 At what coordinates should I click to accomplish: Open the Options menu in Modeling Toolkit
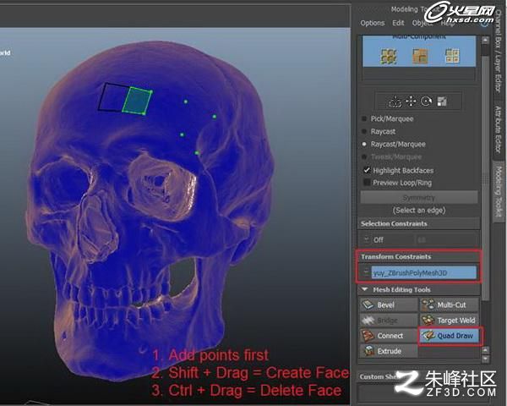pos(373,23)
